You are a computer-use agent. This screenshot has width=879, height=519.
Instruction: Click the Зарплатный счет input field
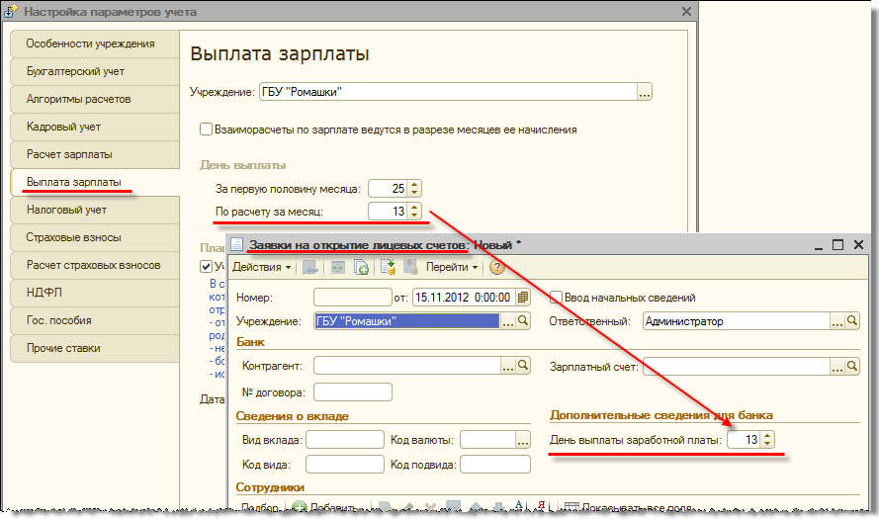pos(736,367)
